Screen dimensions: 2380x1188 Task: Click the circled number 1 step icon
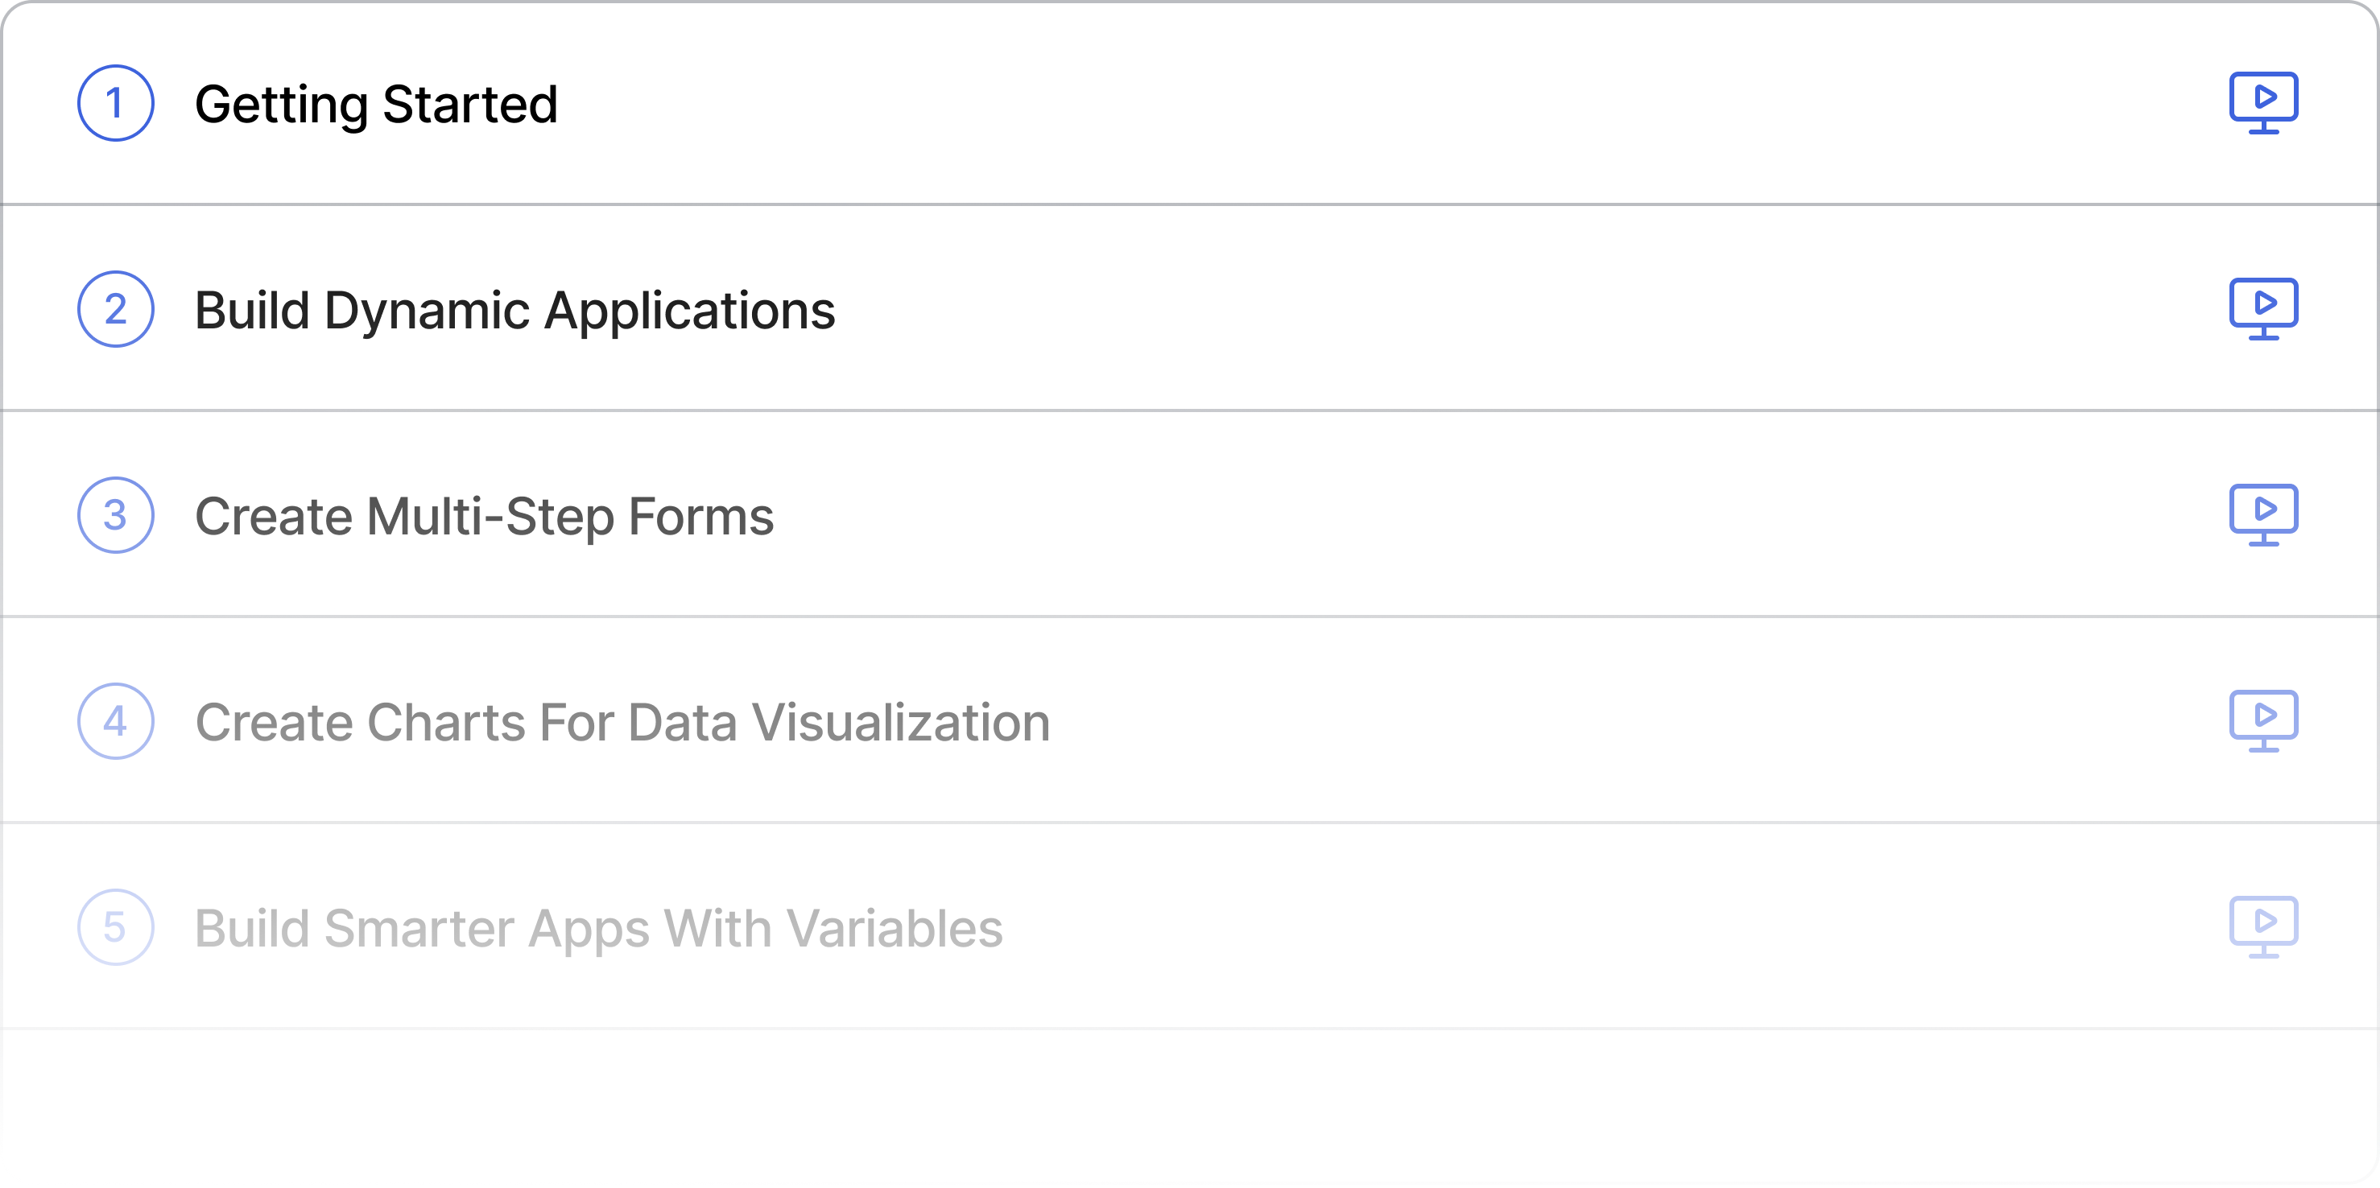pyautogui.click(x=115, y=102)
